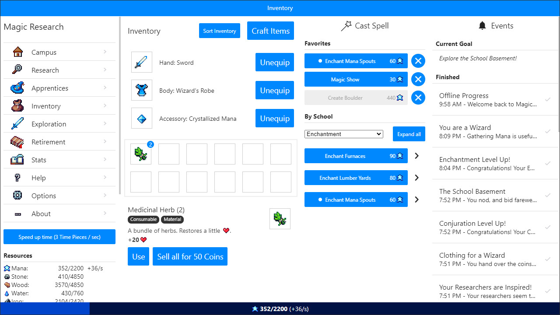Click the Campus house icon
Image resolution: width=560 pixels, height=315 pixels.
pos(17,51)
